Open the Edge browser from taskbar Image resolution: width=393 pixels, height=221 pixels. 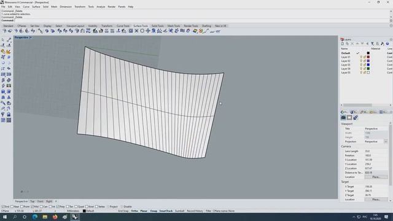click(35, 217)
